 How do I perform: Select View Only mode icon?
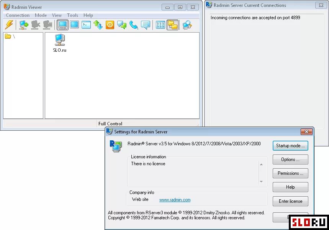(74, 25)
